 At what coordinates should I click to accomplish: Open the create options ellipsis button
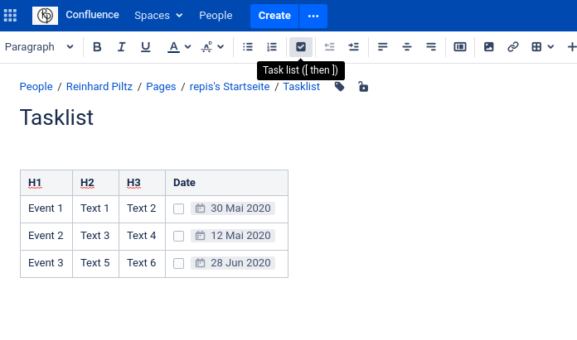coord(313,16)
